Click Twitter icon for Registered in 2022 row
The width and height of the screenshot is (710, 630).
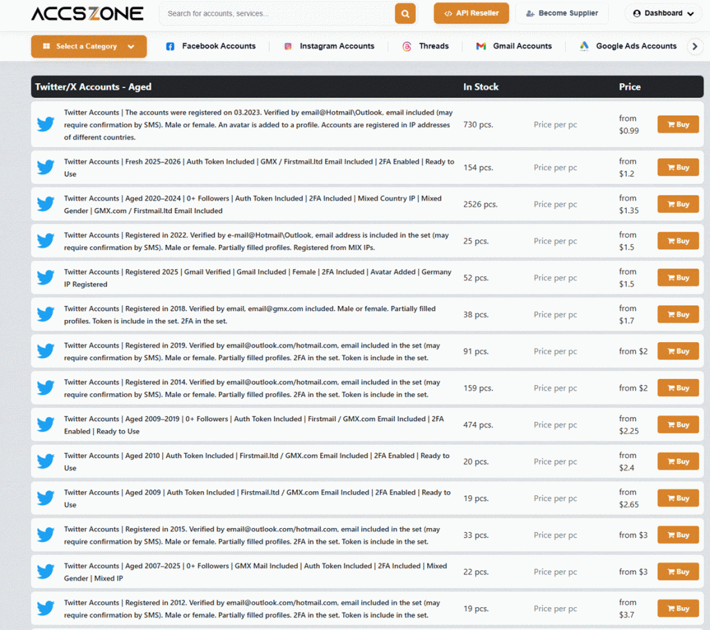point(46,241)
